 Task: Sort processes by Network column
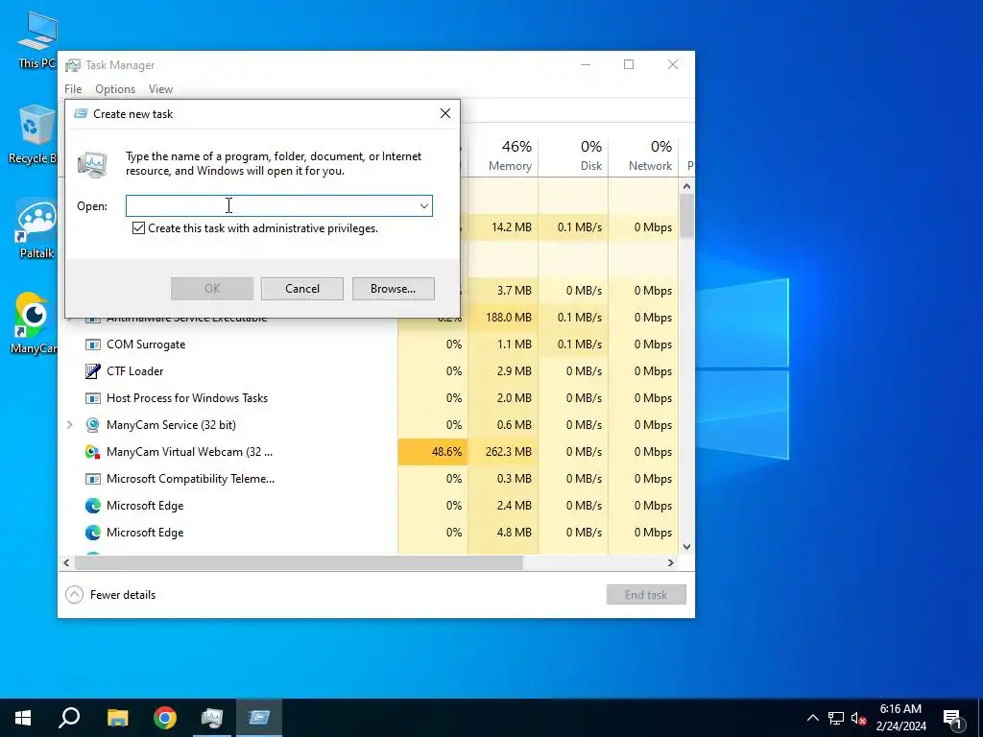coord(643,156)
